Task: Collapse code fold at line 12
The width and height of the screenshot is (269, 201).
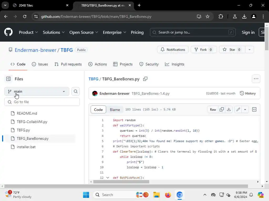Action: coord(107,178)
